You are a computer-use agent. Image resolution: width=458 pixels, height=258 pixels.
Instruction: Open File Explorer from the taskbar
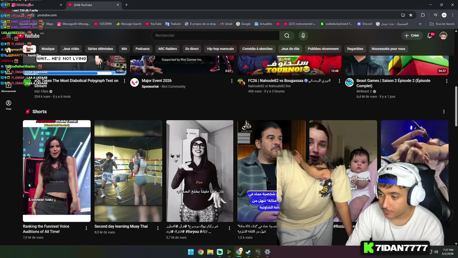(x=210, y=252)
